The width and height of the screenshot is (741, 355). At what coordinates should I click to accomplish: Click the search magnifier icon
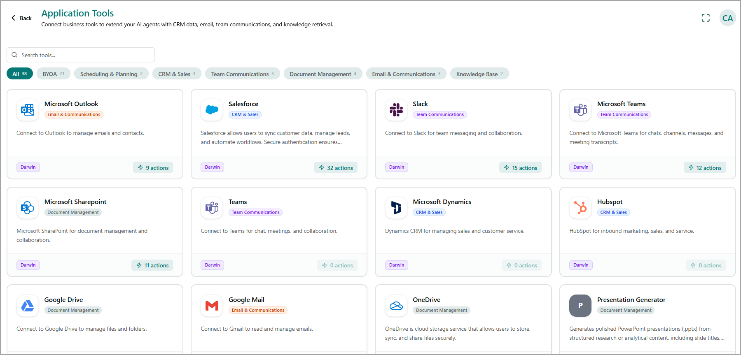pos(14,55)
